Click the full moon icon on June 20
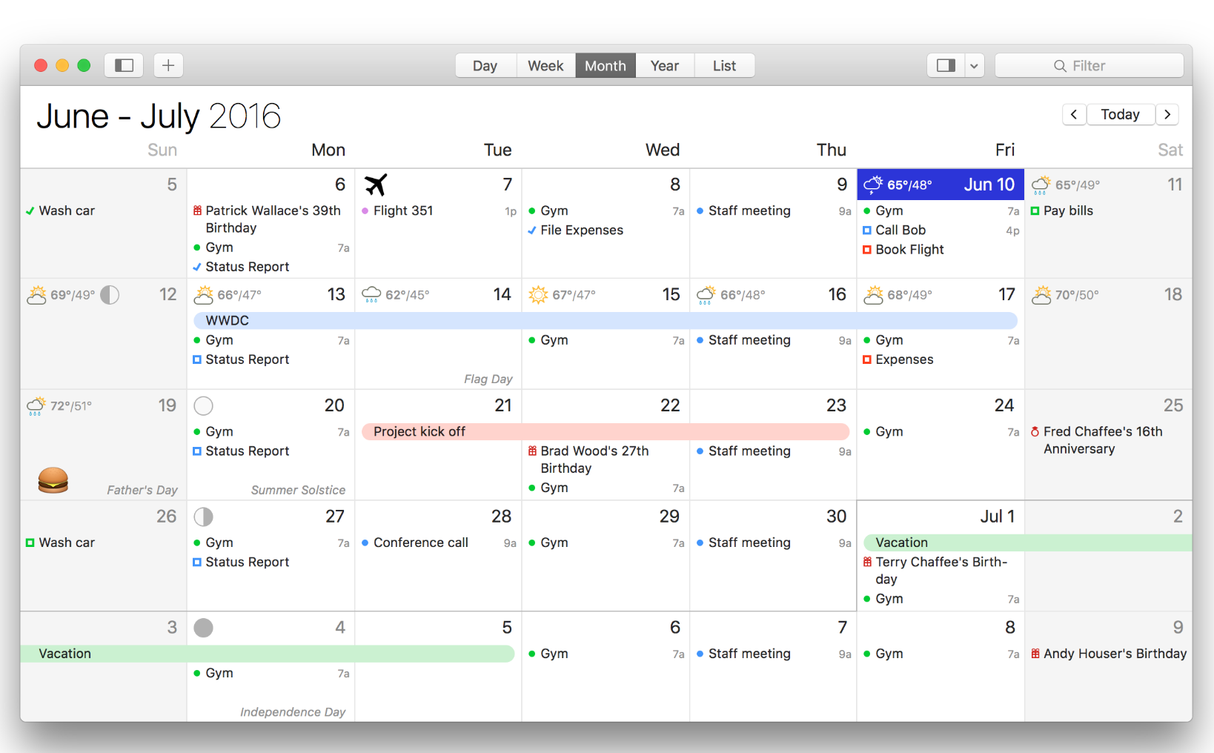This screenshot has width=1214, height=753. coord(204,406)
